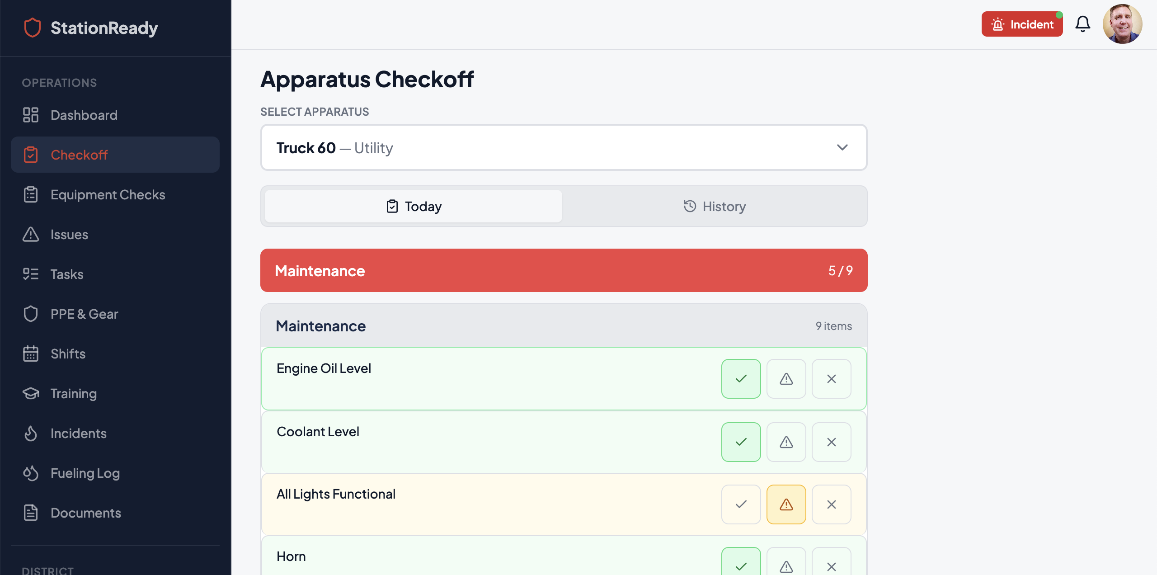
Task: Go to Equipment Checks page
Action: click(x=108, y=194)
